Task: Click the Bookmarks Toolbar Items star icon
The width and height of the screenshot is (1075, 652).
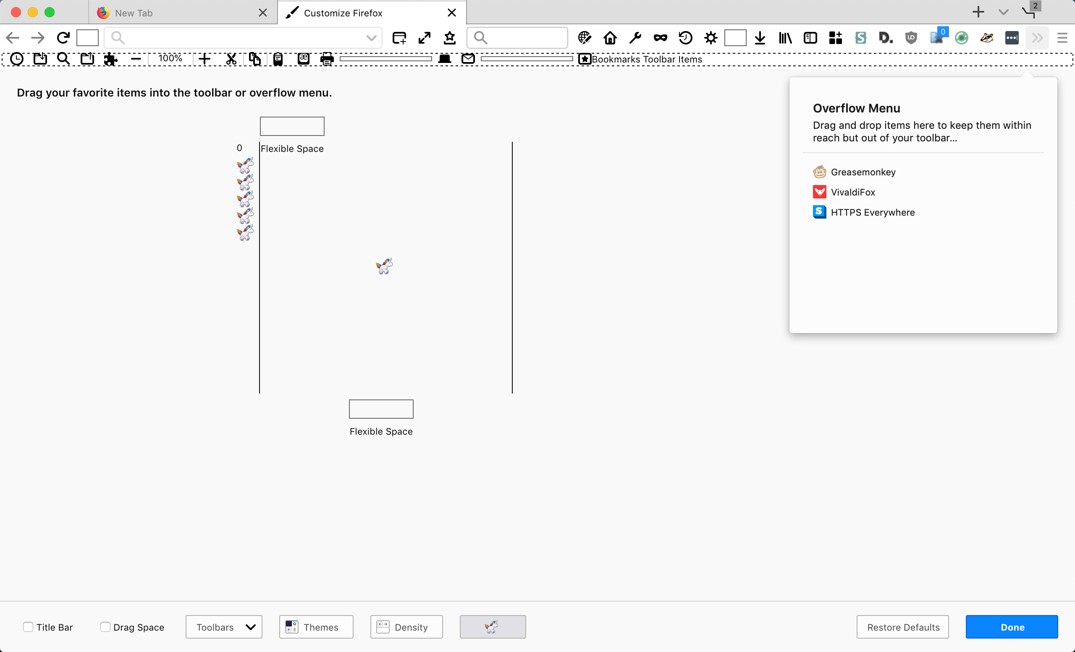Action: 585,59
